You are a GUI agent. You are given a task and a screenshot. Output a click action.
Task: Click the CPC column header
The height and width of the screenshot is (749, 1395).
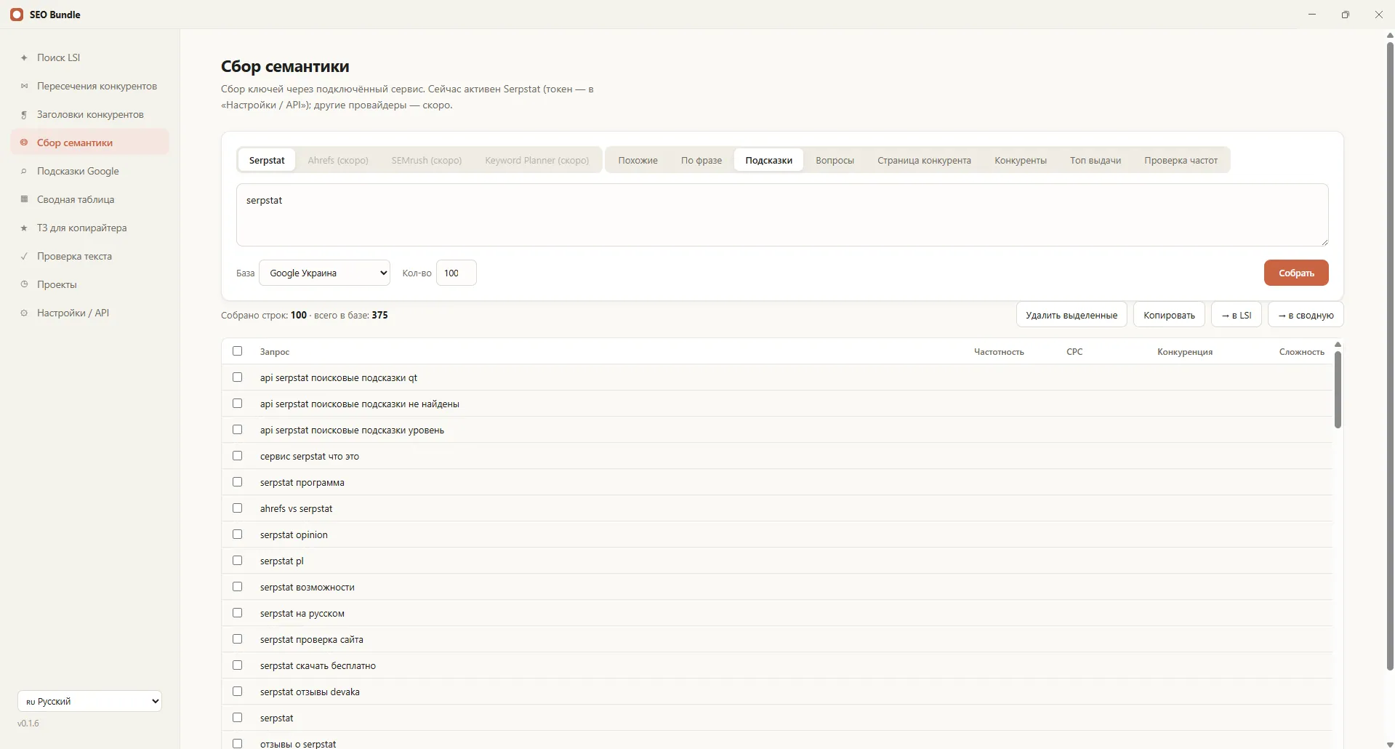[1074, 352]
